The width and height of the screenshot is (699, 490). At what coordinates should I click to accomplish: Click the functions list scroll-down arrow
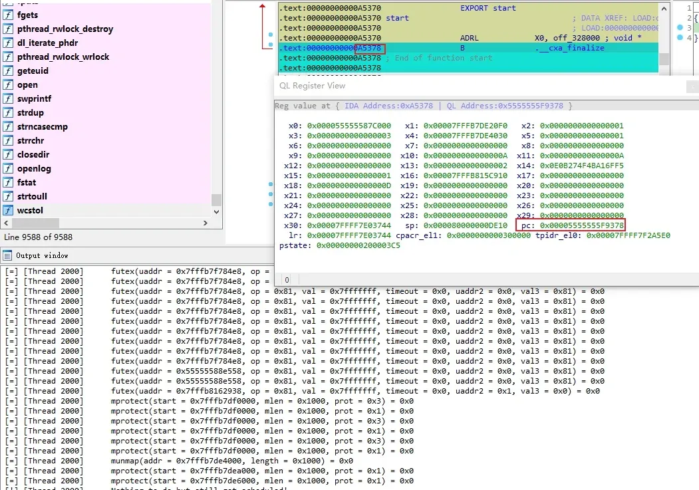click(216, 212)
